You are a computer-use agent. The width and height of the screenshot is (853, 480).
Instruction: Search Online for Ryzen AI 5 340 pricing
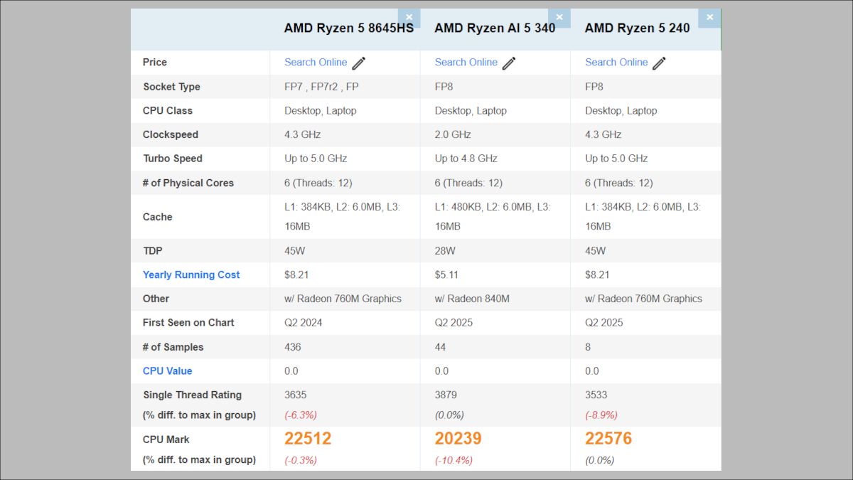point(466,63)
